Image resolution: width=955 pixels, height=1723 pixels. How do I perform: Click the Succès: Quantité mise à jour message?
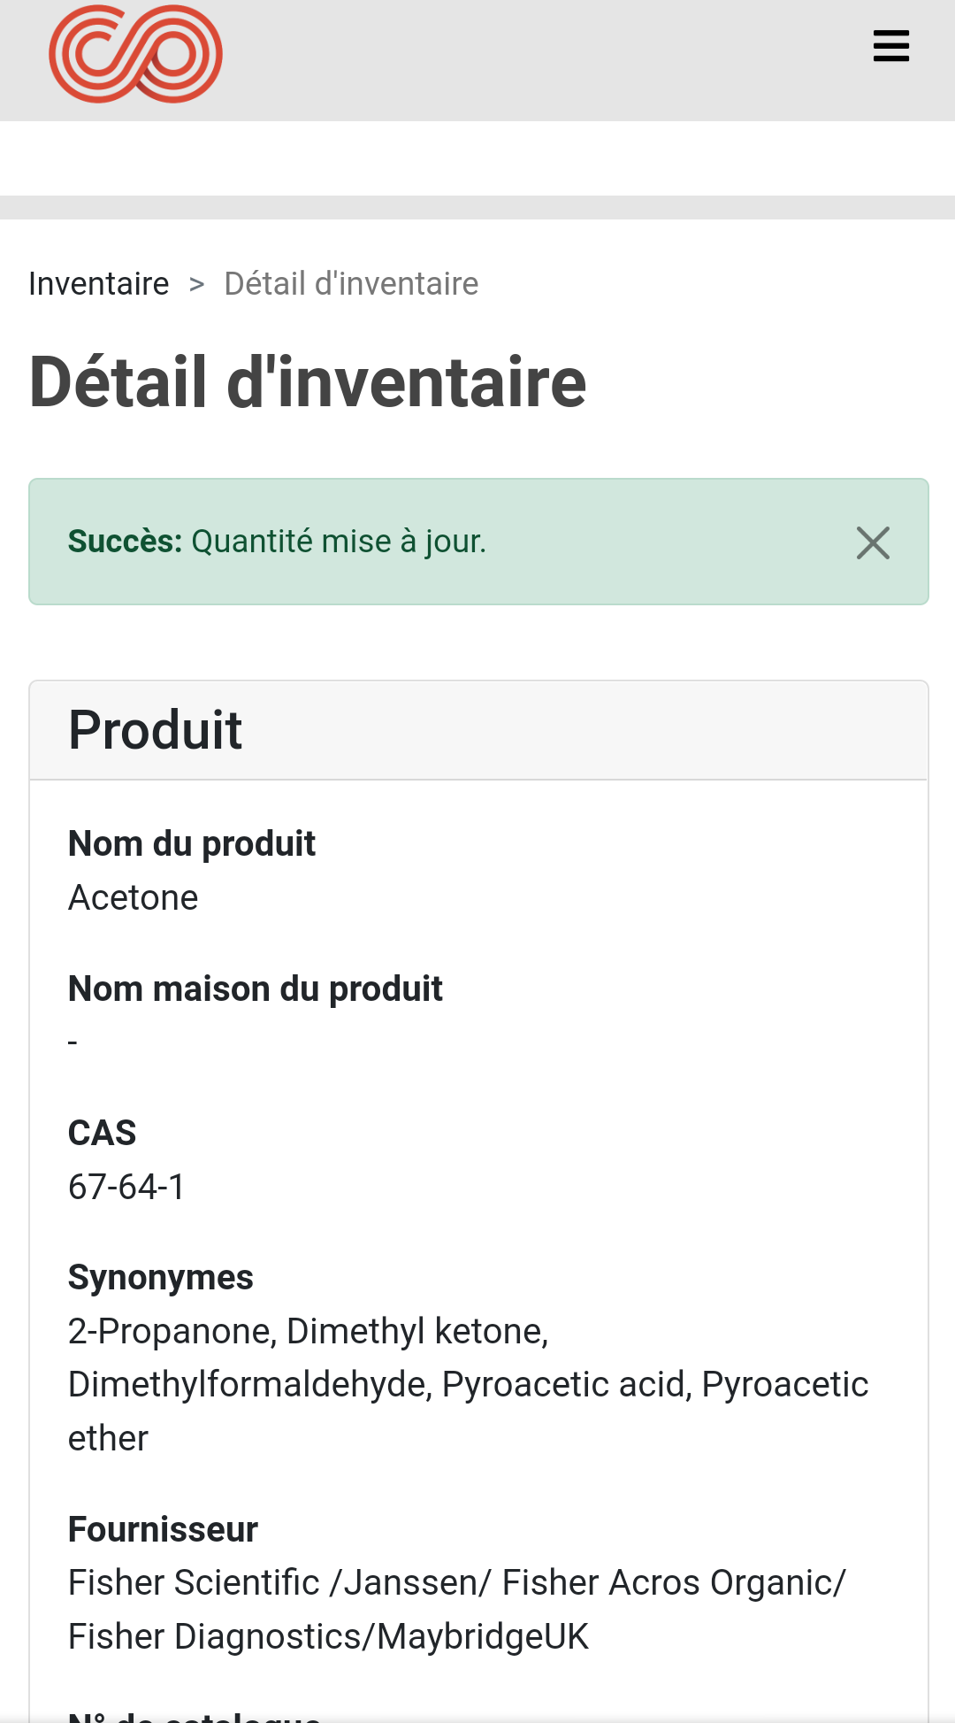(277, 542)
